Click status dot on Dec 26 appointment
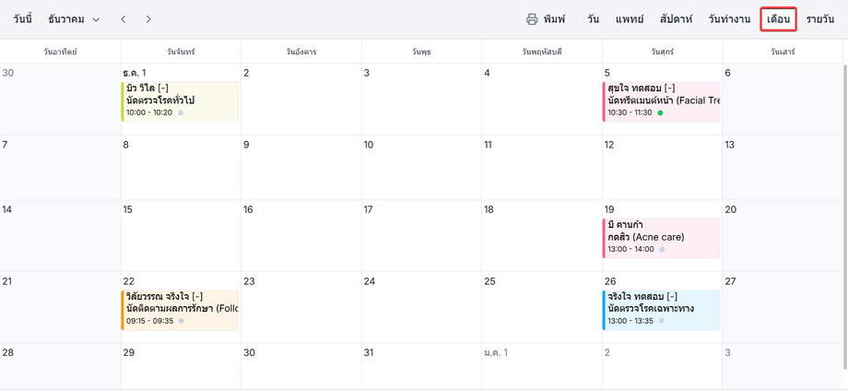 tap(662, 321)
